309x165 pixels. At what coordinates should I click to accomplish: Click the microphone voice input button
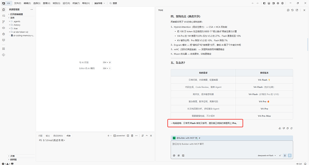click(x=285, y=155)
